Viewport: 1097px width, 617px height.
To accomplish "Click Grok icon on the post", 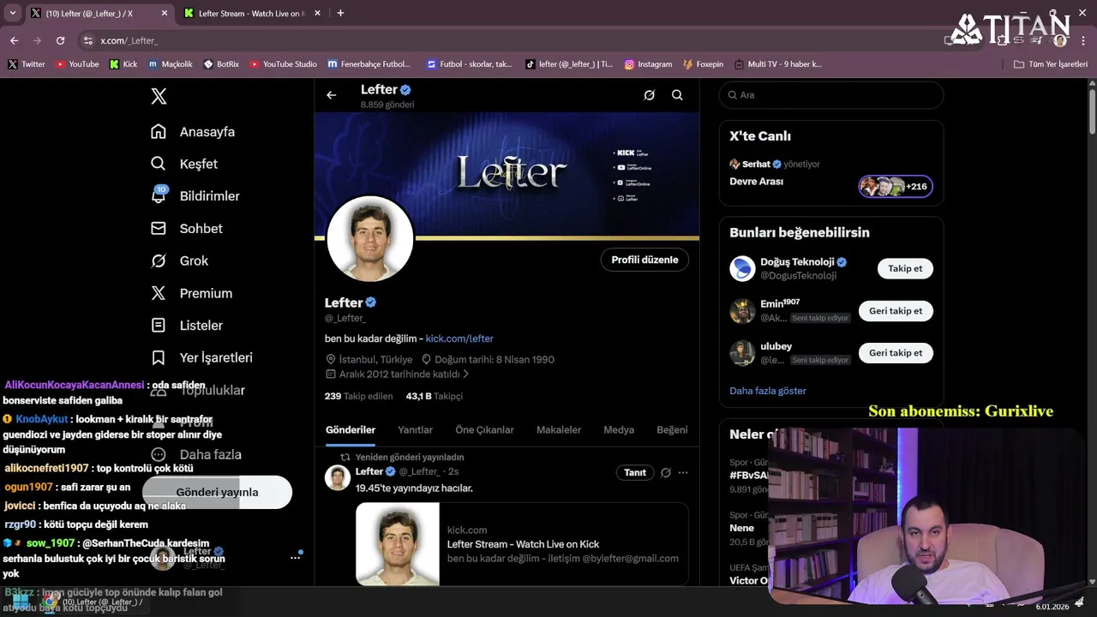I will point(666,472).
